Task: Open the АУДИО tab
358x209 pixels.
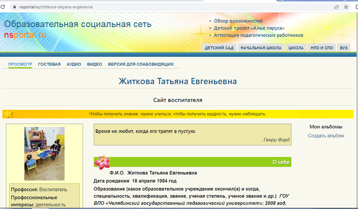Action: (74, 64)
